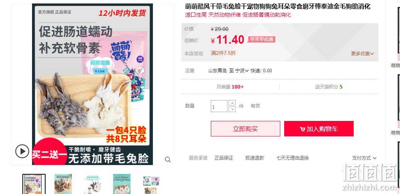Image resolution: width=400 pixels, height=194 pixels.
Task: Select the third product thumbnail
Action: pos(92,184)
